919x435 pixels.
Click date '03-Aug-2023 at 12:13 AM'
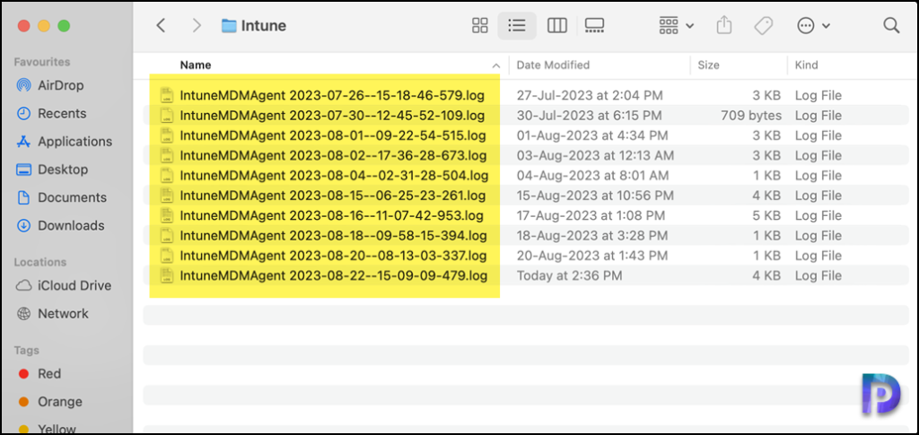point(595,156)
